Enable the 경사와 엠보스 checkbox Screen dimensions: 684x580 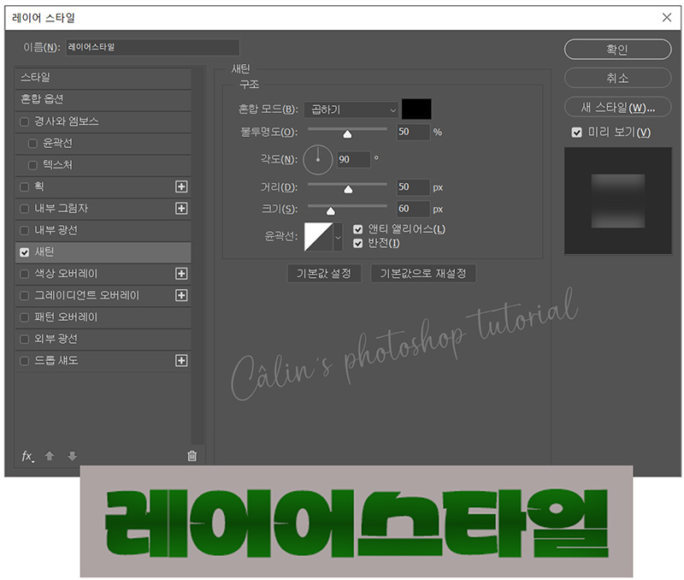[25, 121]
